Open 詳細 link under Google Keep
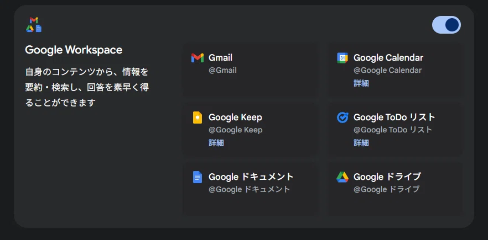Image resolution: width=488 pixels, height=240 pixels. coord(216,143)
